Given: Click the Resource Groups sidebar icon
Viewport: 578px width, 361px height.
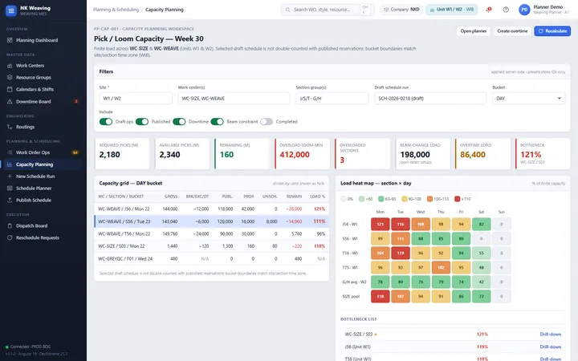Looking at the screenshot, I should (10, 77).
